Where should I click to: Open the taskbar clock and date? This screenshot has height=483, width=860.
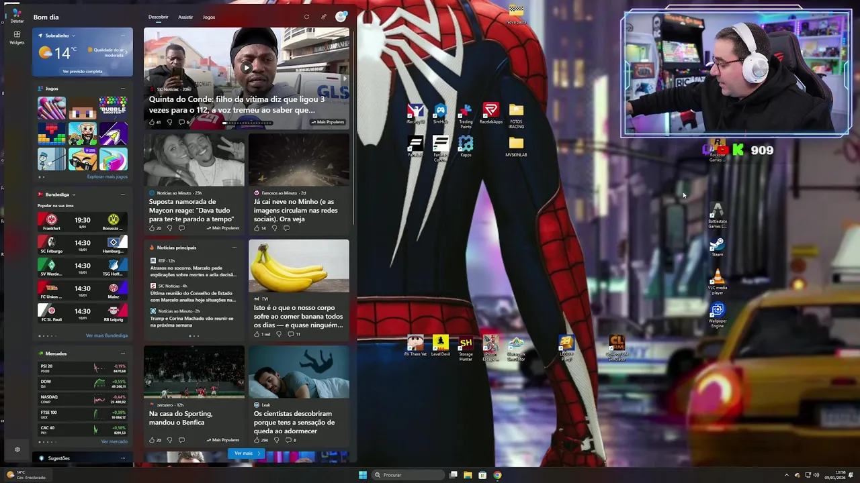(836, 475)
